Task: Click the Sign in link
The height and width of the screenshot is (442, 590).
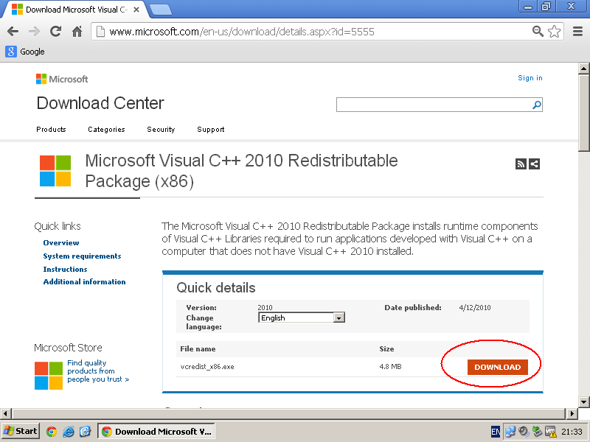Action: click(530, 78)
